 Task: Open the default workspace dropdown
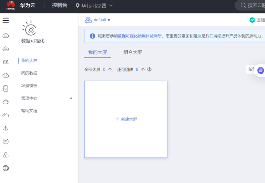coord(102,20)
